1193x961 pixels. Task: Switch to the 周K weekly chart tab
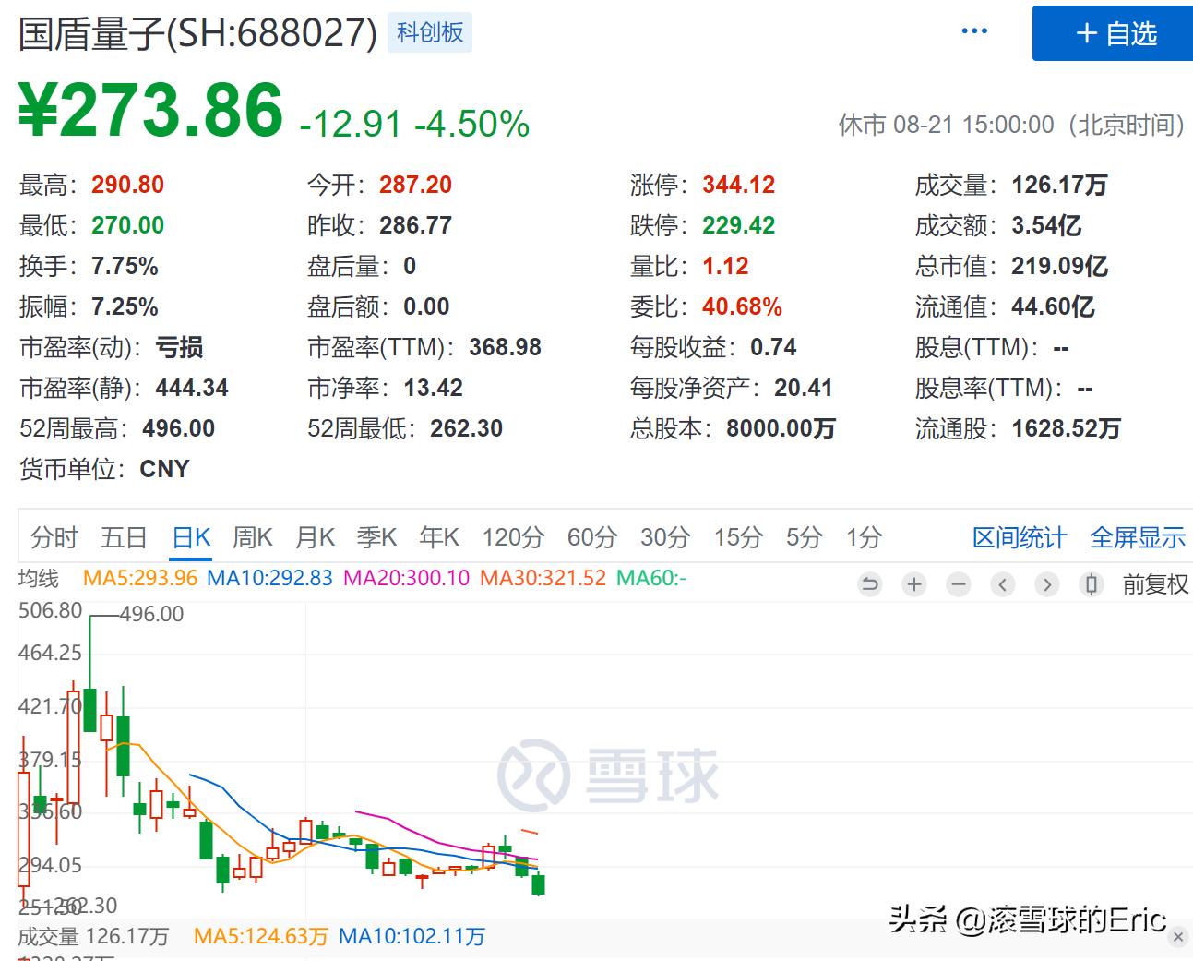point(251,536)
